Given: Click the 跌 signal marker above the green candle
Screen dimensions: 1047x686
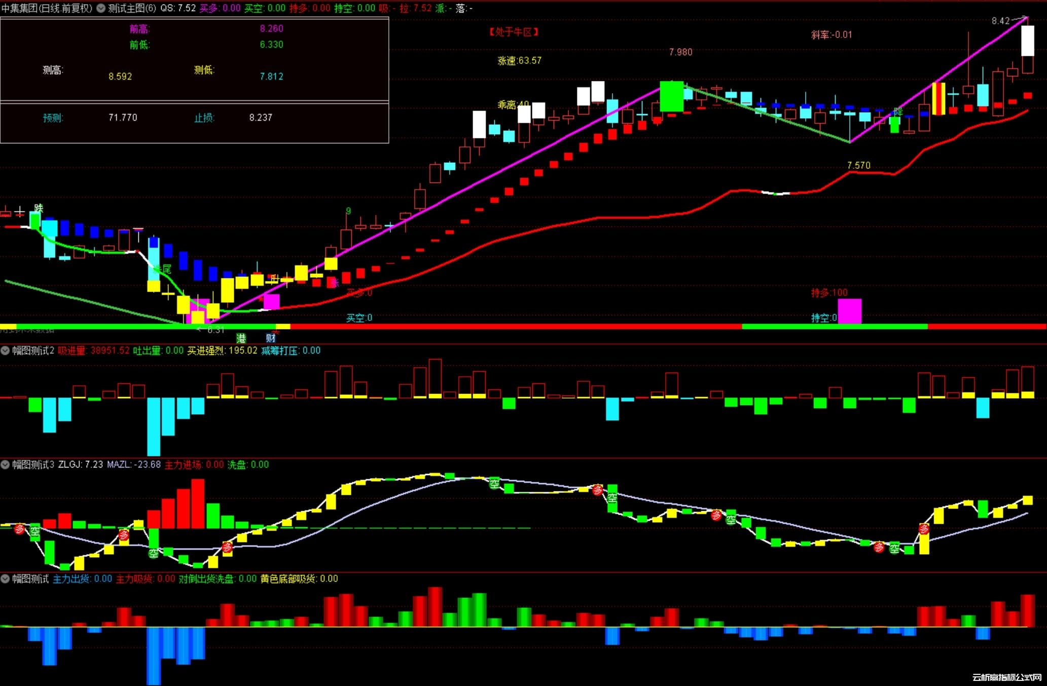Looking at the screenshot, I should tap(39, 208).
